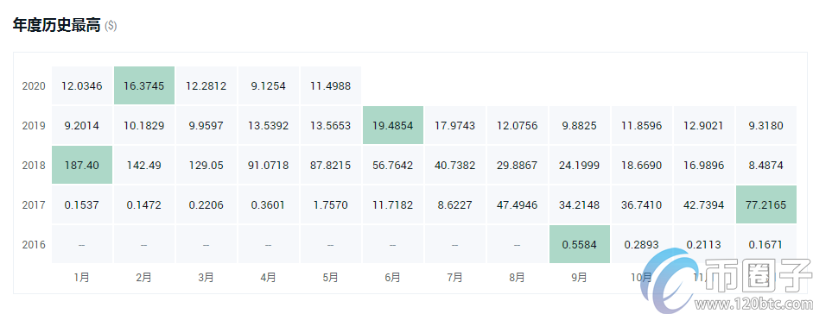Click the 年度历史最高 heading
Viewport: 813px width, 314px height.
(56, 25)
